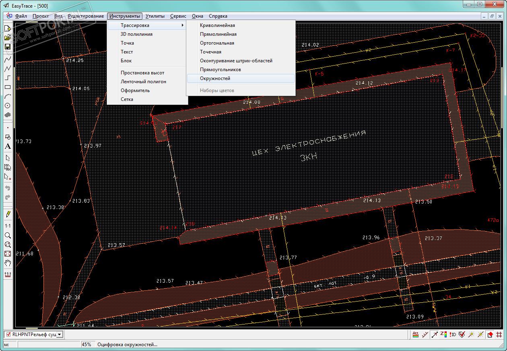
Task: Select the Text (A) tool
Action: pyautogui.click(x=7, y=146)
